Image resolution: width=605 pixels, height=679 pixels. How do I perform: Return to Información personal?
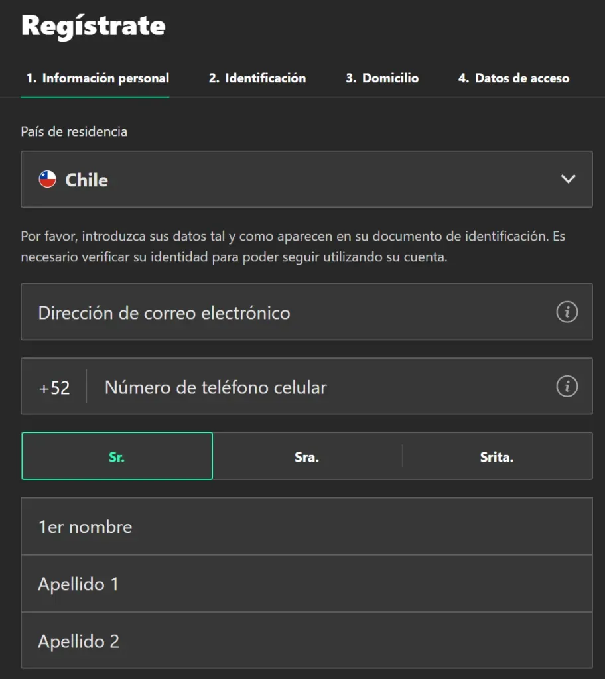(95, 78)
